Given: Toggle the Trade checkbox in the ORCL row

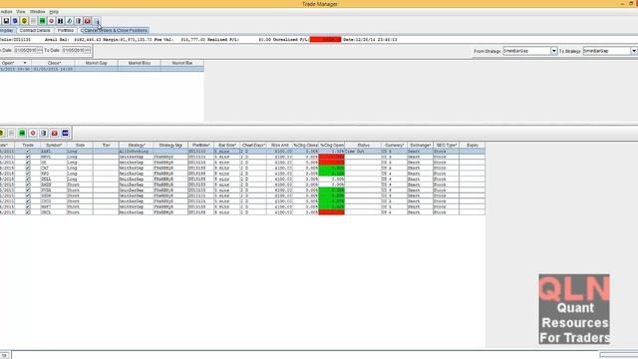Looking at the screenshot, I should pos(28,212).
